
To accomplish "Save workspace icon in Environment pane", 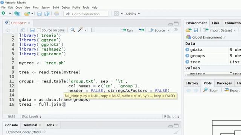I will 196,30.
